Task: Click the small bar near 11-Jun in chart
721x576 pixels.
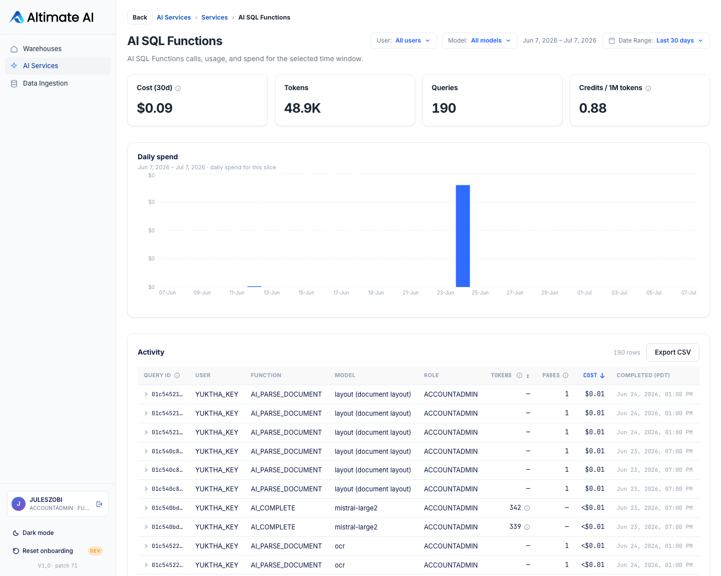Action: point(254,286)
